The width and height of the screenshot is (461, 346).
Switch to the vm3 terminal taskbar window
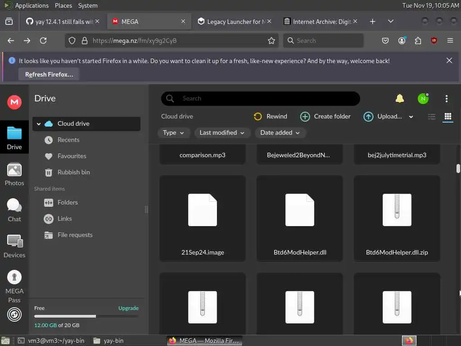pos(51,341)
